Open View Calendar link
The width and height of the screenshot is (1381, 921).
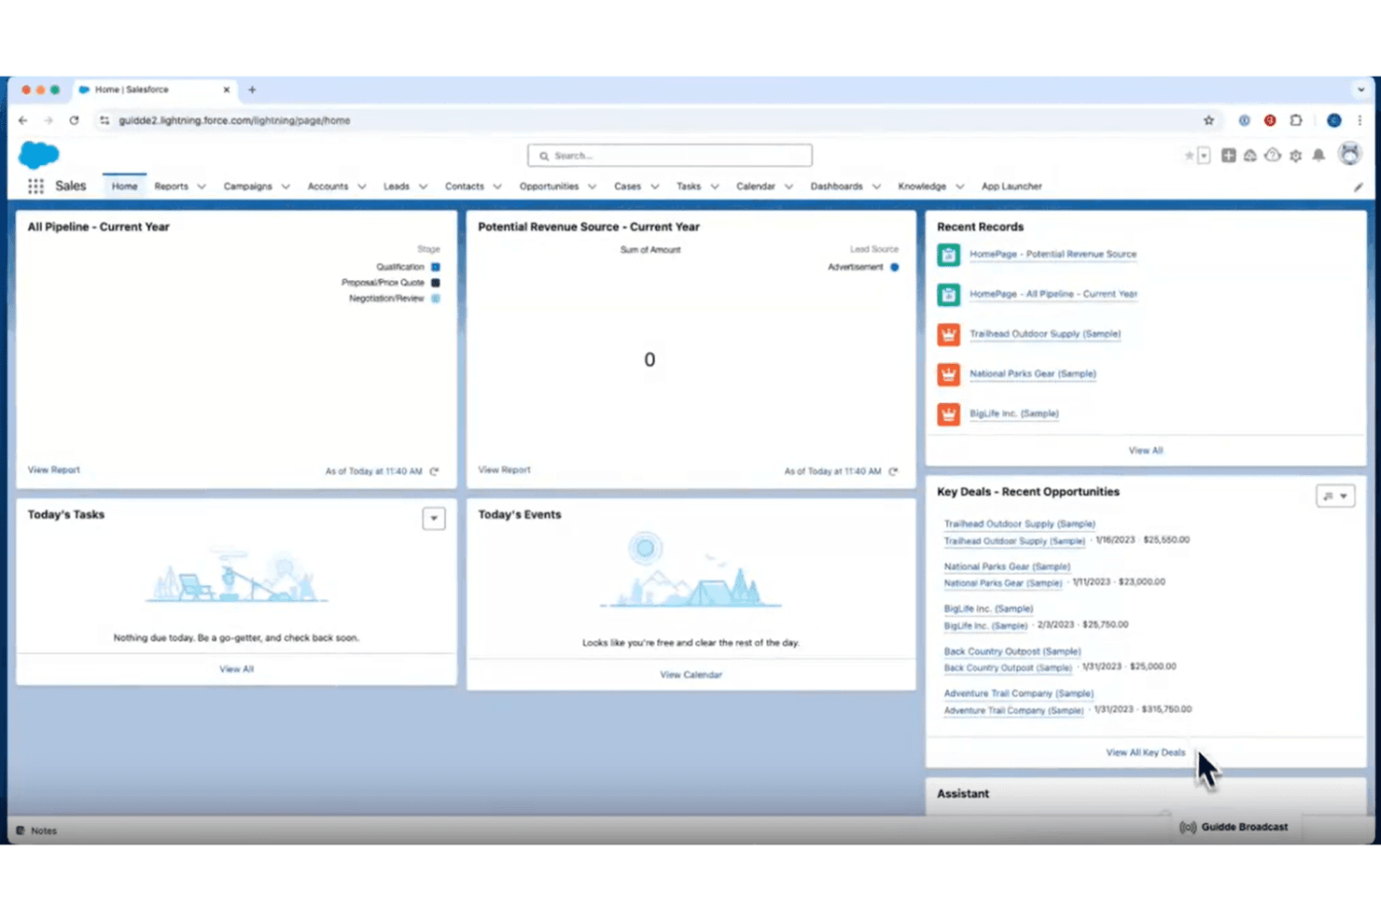click(x=690, y=675)
